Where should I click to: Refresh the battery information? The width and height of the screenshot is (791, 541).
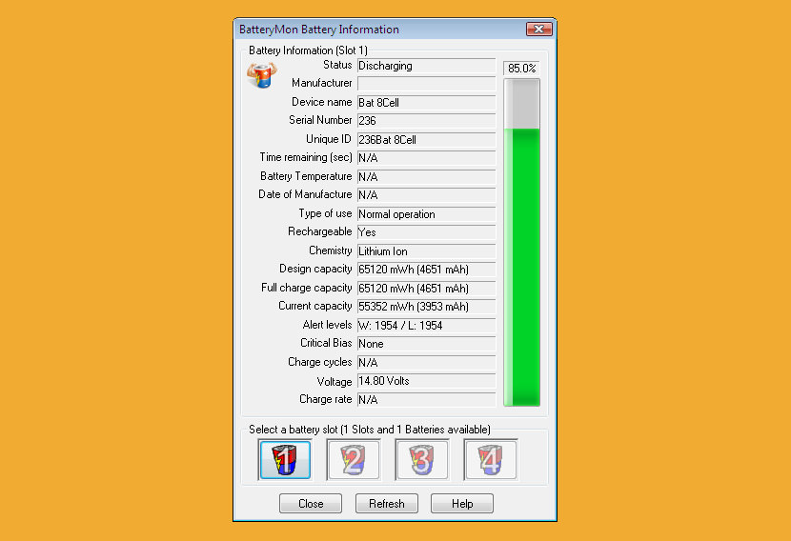click(386, 503)
